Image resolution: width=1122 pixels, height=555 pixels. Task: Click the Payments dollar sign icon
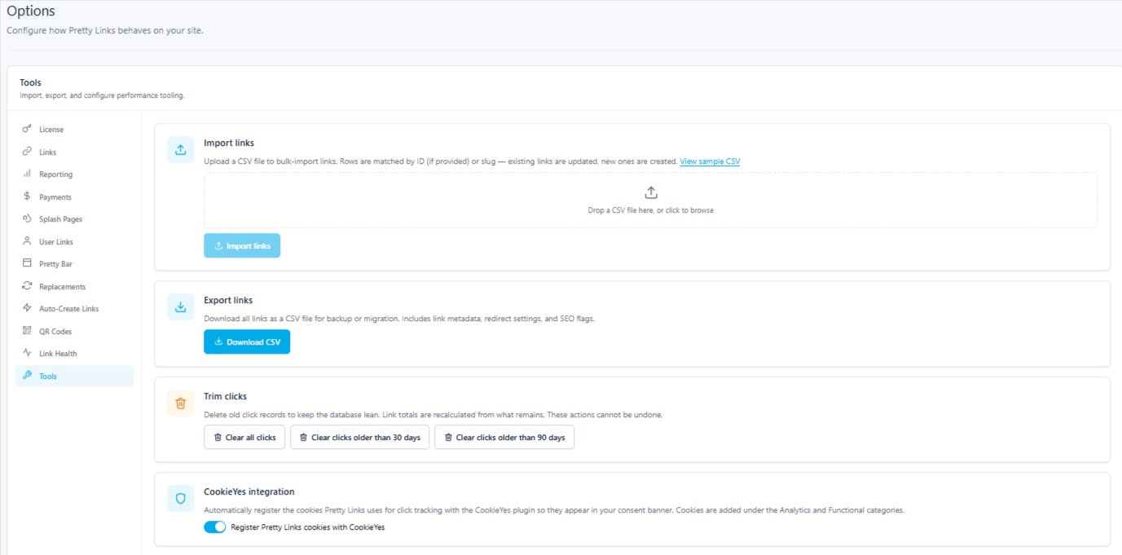tap(27, 196)
